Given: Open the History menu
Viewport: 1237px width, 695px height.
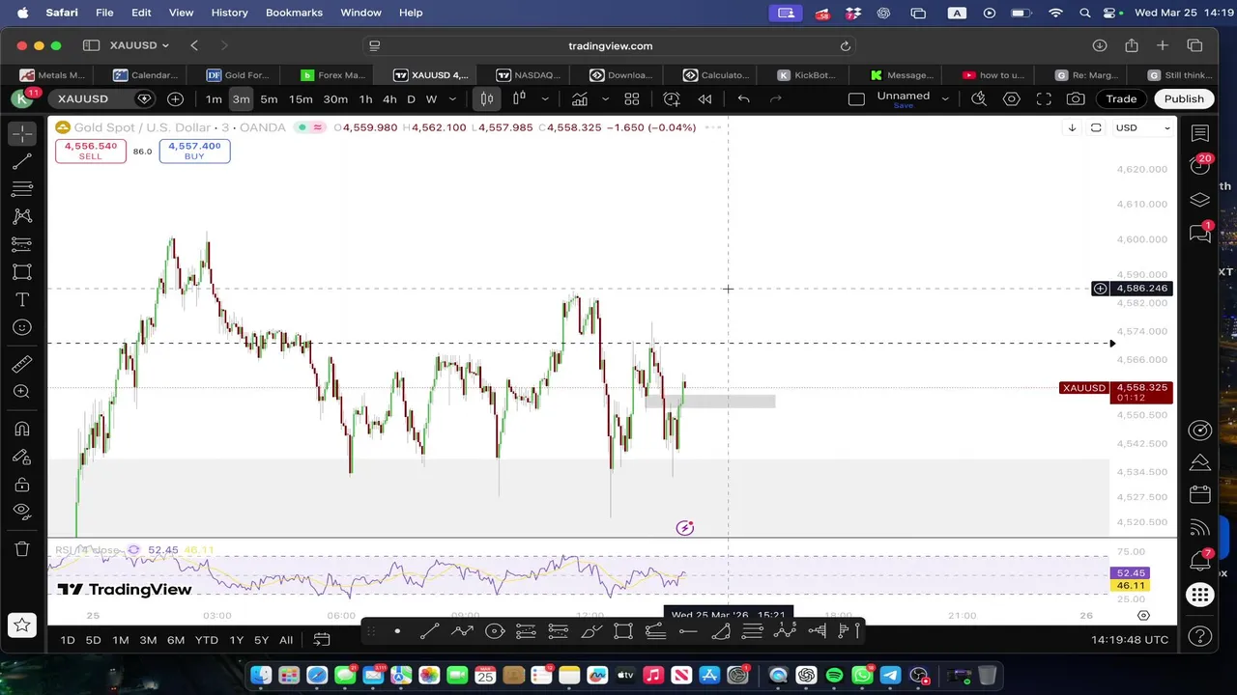Looking at the screenshot, I should pos(229,13).
